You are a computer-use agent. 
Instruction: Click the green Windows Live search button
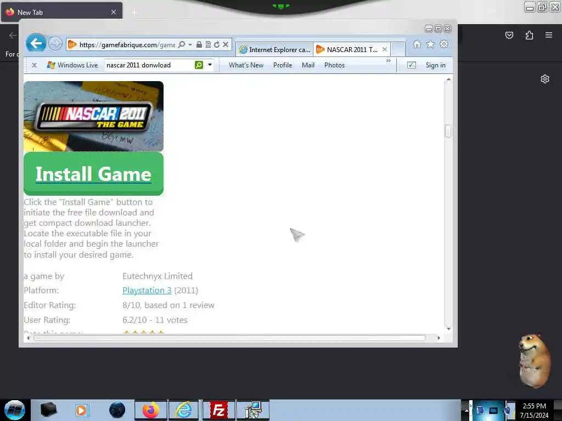click(x=199, y=65)
